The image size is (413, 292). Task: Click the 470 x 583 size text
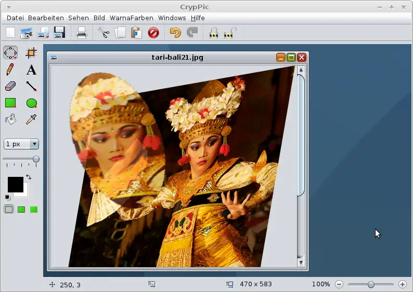256,284
